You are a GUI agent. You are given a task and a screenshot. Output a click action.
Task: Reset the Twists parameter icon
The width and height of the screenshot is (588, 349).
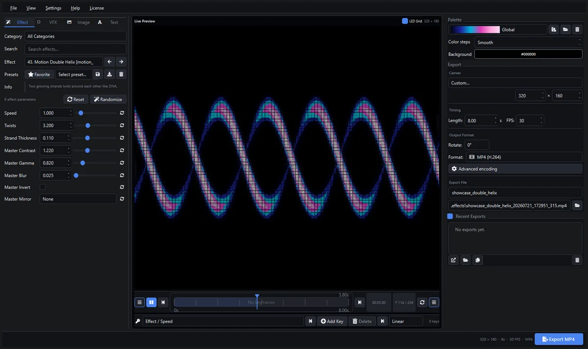pyautogui.click(x=122, y=125)
